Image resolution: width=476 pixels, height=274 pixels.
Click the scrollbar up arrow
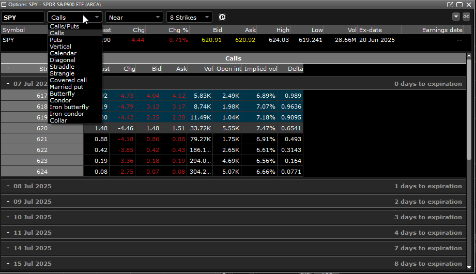(469, 56)
